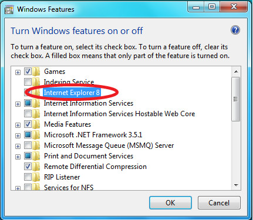Dismiss the dialog with Cancel
The height and width of the screenshot is (220, 253).
point(219,203)
